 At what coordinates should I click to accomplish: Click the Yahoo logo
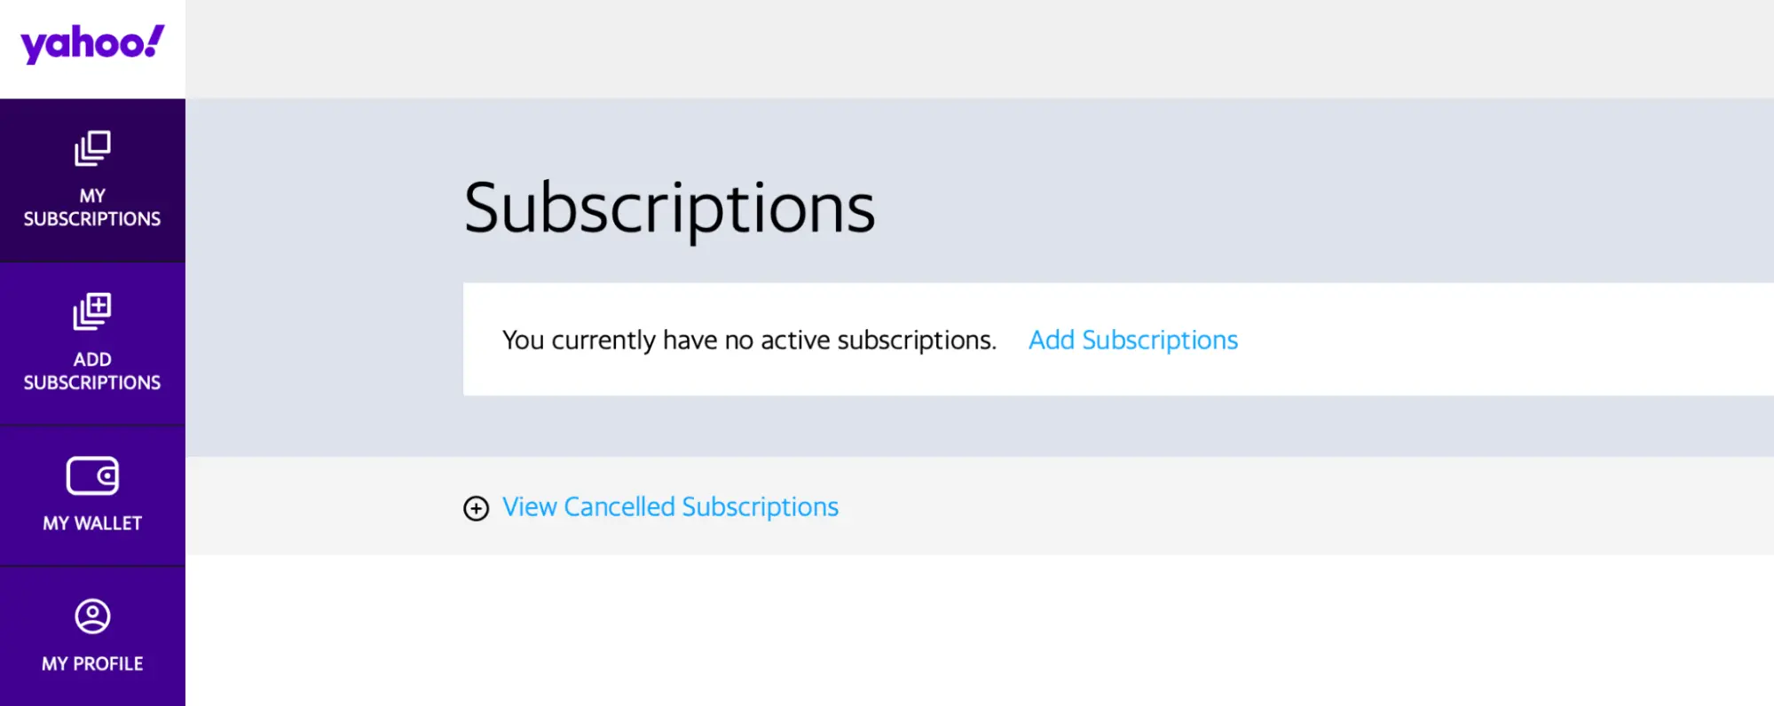(91, 44)
